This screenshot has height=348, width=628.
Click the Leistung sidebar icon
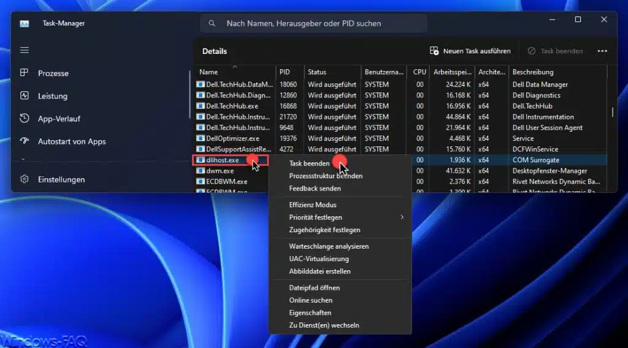click(x=24, y=96)
